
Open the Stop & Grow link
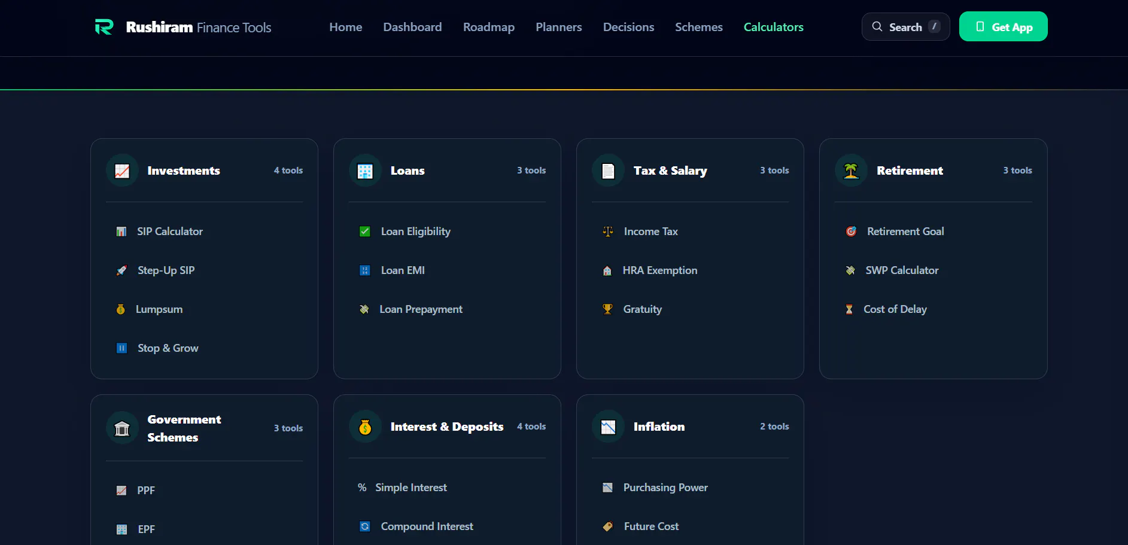[x=168, y=348]
